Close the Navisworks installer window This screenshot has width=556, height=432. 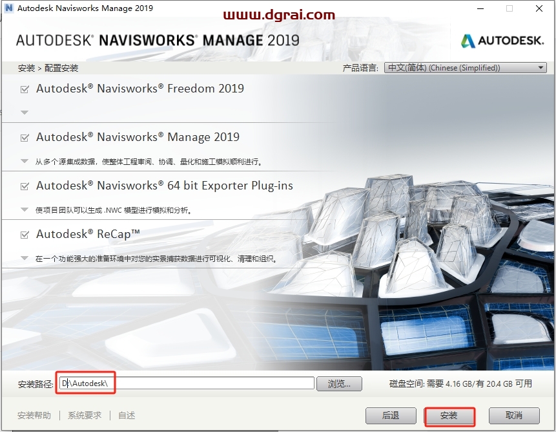pos(539,8)
